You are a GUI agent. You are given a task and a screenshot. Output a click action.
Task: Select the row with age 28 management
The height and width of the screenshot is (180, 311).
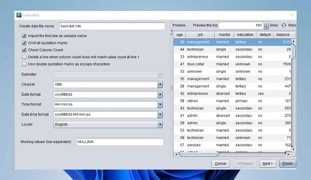233,86
